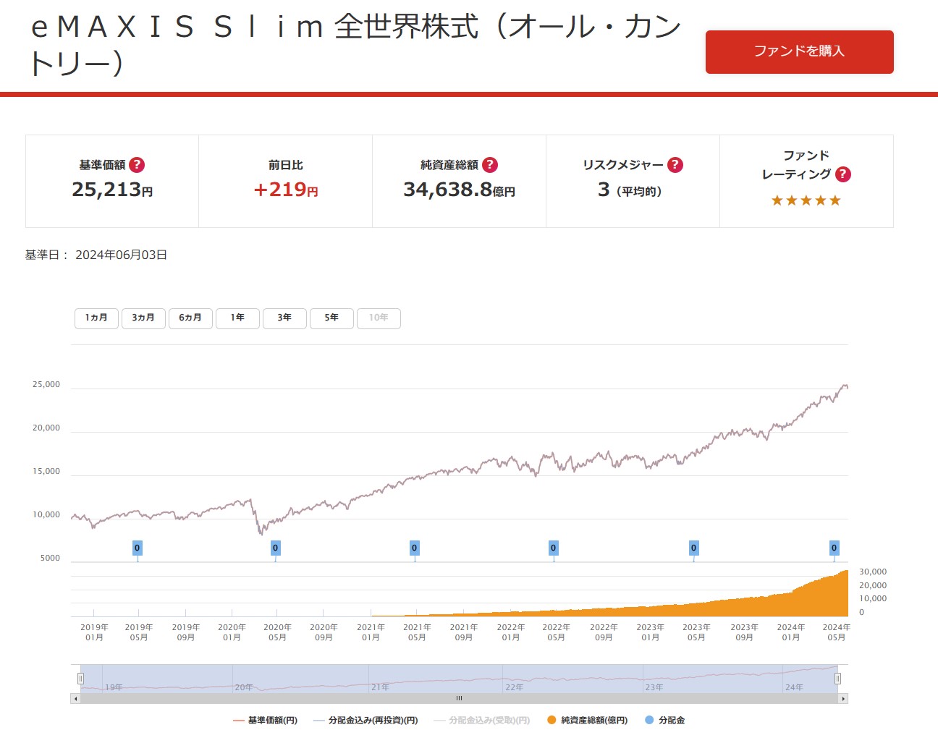
Task: Grab the navigator's right range handle
Action: (837, 679)
